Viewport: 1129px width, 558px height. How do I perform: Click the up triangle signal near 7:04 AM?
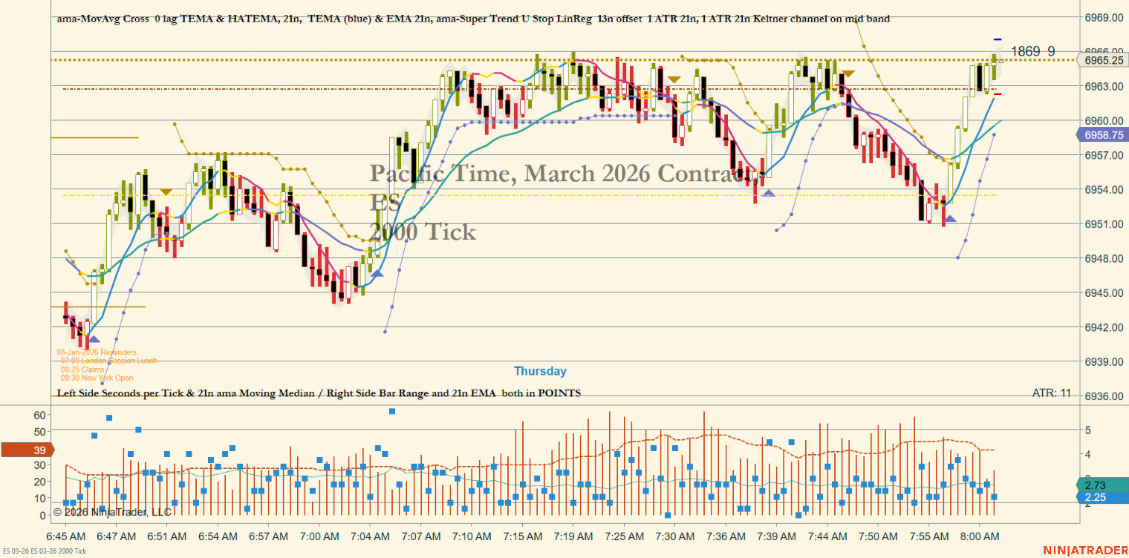(x=377, y=274)
